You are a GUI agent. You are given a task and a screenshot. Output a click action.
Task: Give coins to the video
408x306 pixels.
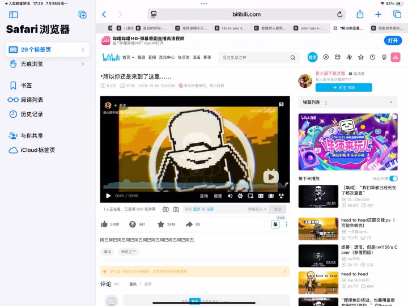point(133,224)
